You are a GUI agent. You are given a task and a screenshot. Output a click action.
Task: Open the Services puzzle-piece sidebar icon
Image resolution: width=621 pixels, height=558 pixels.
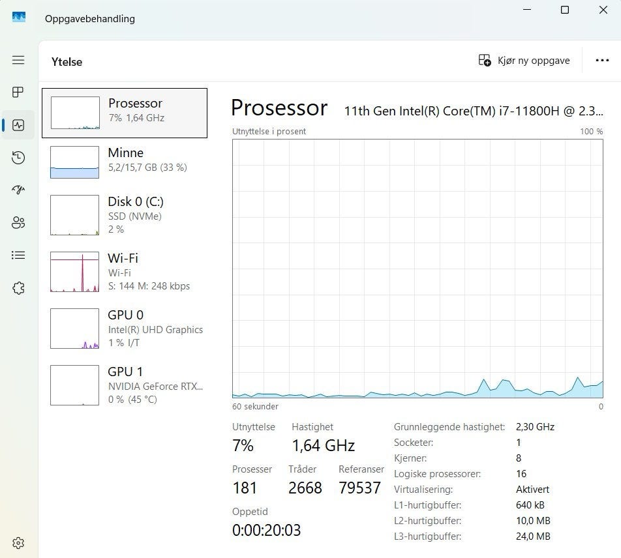coord(18,287)
